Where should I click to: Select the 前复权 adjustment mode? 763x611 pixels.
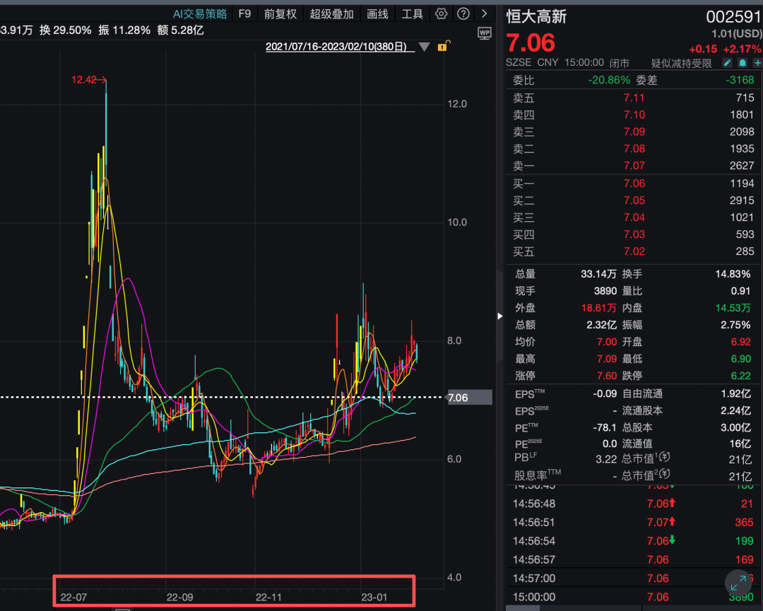pyautogui.click(x=280, y=13)
